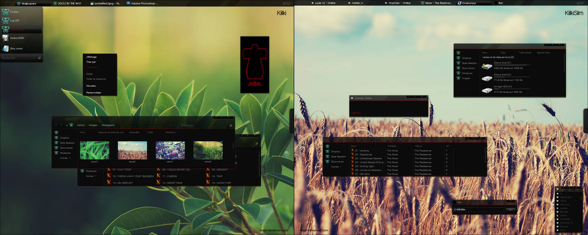Click search magnifier of the rear music window
The height and width of the screenshot is (235, 588).
click(x=257, y=143)
